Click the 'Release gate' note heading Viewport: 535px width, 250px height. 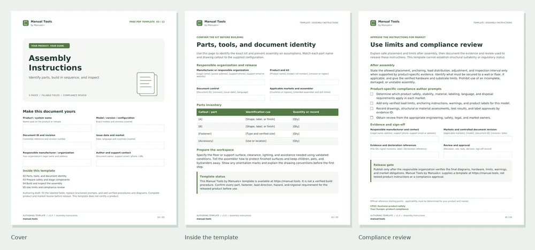pyautogui.click(x=384, y=165)
